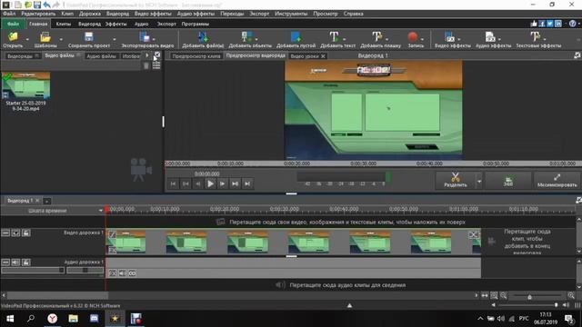
Task: Toggle visibility of Видео дорожка 1
Action: [15, 233]
